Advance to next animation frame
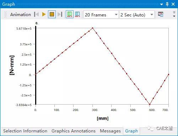 (60, 14)
